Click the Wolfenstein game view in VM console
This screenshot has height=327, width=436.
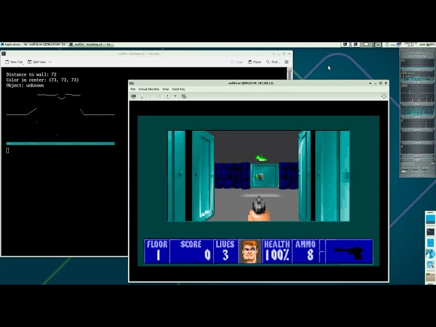[258, 176]
